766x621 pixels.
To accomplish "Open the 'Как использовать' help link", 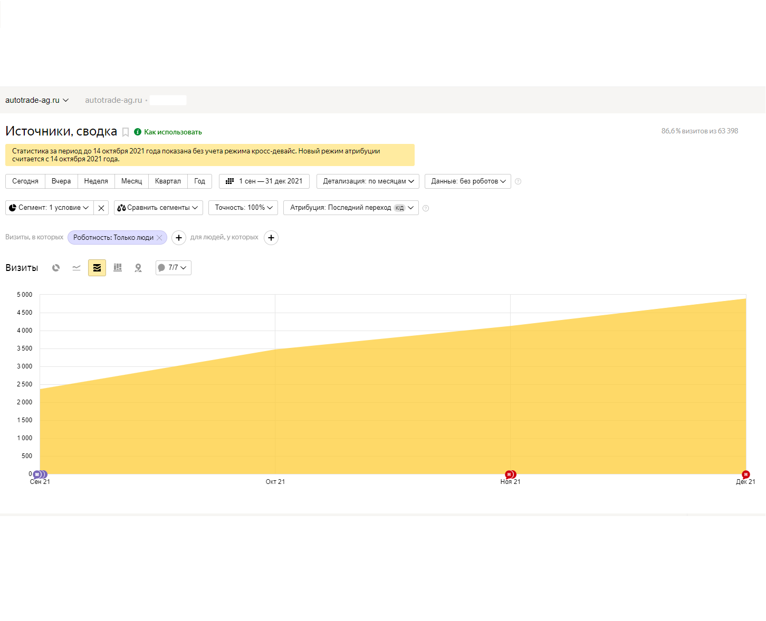I will point(173,132).
